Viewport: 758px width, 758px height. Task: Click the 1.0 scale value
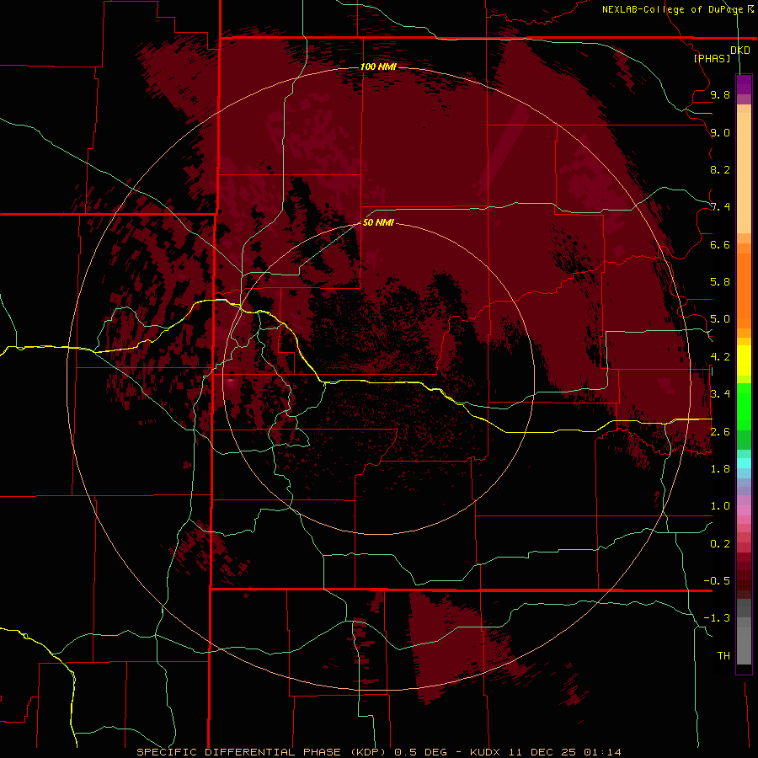coord(720,506)
